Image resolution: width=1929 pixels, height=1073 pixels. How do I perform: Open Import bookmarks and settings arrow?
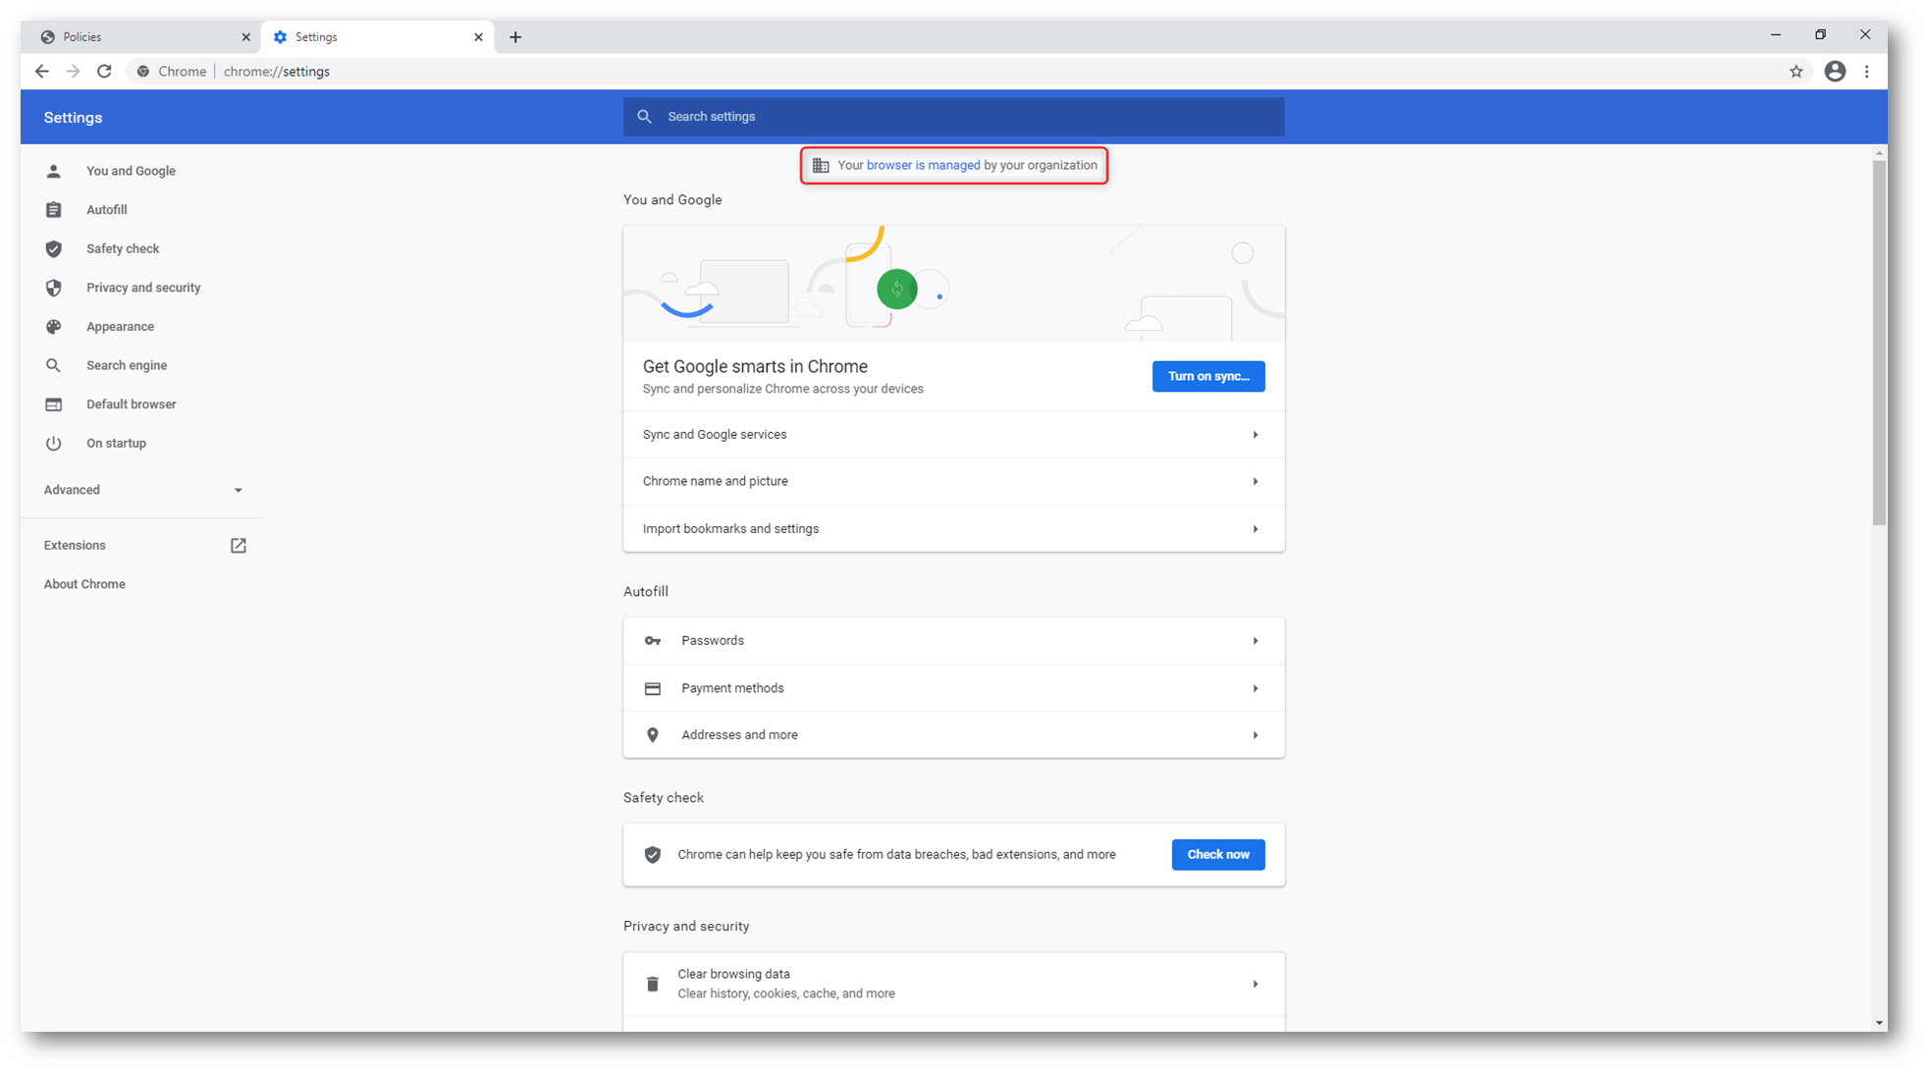coord(1255,529)
